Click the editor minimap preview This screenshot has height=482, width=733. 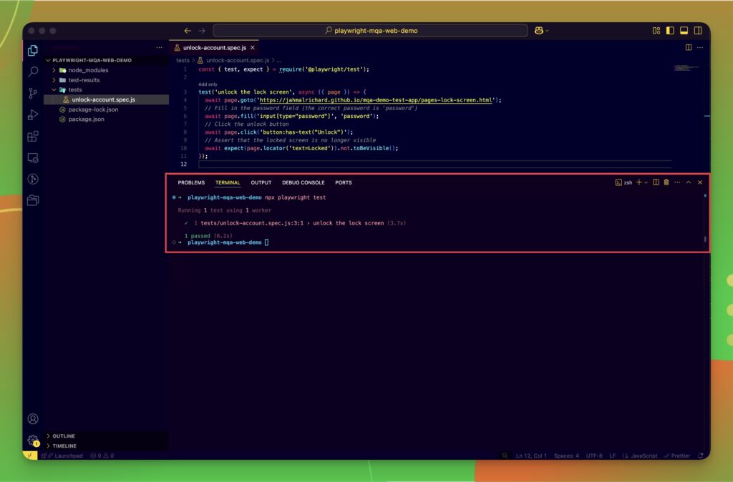tap(686, 68)
